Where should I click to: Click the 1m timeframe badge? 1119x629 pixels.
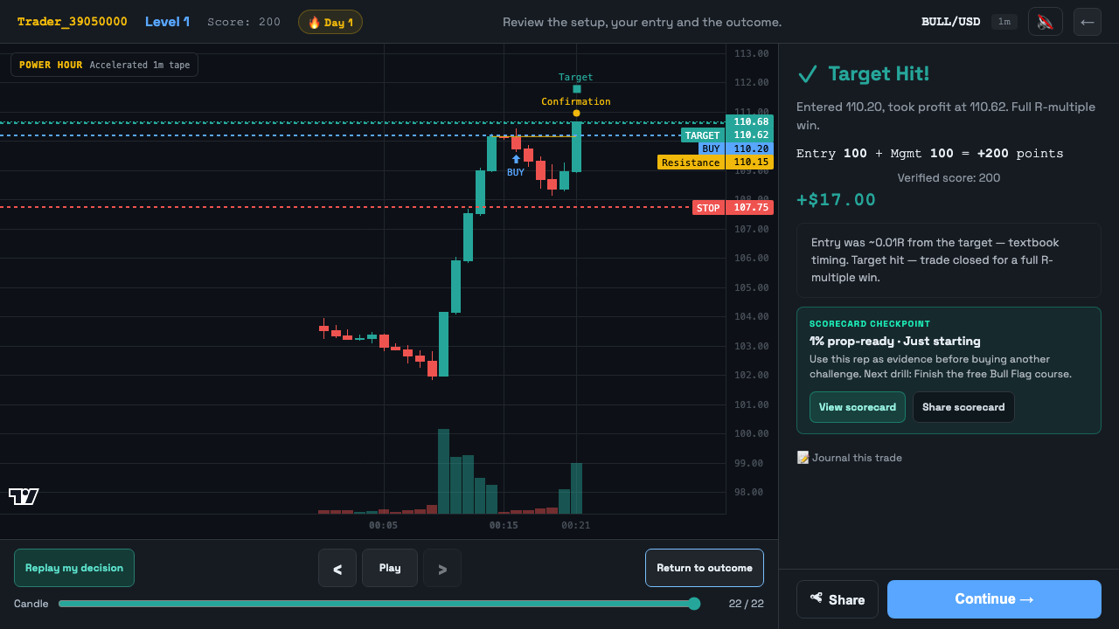(x=1004, y=22)
